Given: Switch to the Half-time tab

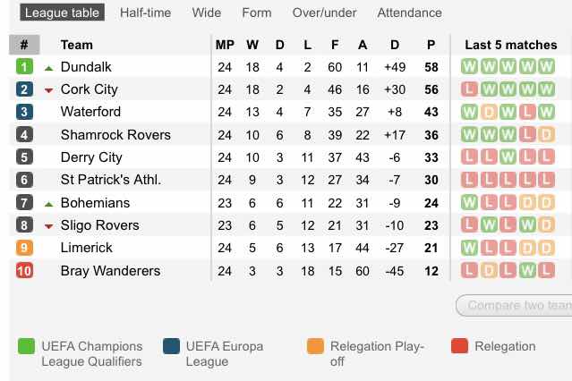Looking at the screenshot, I should [x=145, y=13].
